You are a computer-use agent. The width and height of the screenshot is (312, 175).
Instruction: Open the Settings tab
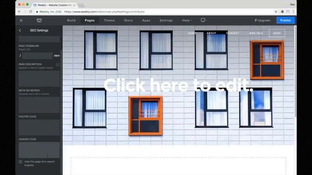pyautogui.click(x=166, y=20)
